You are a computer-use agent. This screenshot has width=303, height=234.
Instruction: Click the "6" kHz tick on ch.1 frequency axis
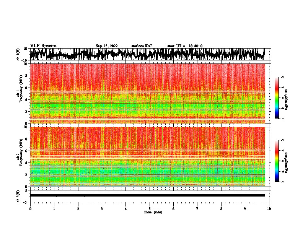click(x=26, y=88)
